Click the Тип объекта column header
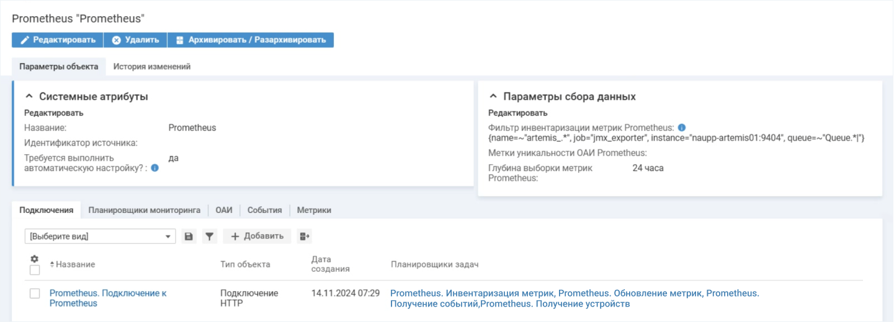The width and height of the screenshot is (894, 322). point(245,264)
